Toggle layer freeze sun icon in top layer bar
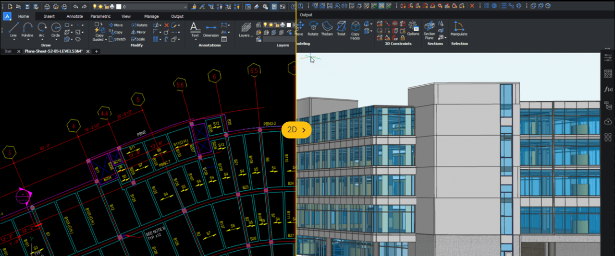615x256 pixels. pyautogui.click(x=100, y=7)
